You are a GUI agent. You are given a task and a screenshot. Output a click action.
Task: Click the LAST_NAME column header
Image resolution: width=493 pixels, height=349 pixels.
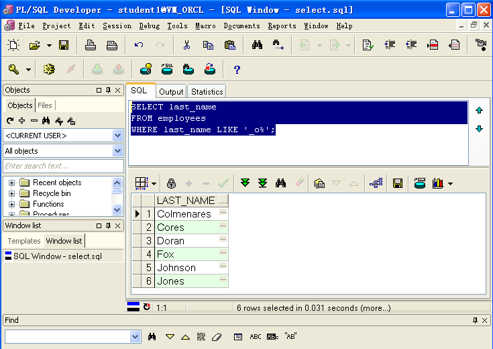point(191,200)
